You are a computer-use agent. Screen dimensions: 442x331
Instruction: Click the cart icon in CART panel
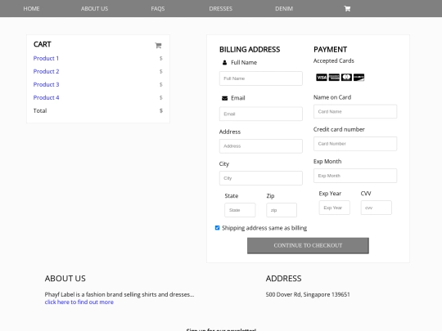click(158, 45)
